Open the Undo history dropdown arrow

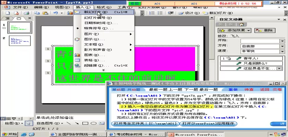[x=61, y=13]
